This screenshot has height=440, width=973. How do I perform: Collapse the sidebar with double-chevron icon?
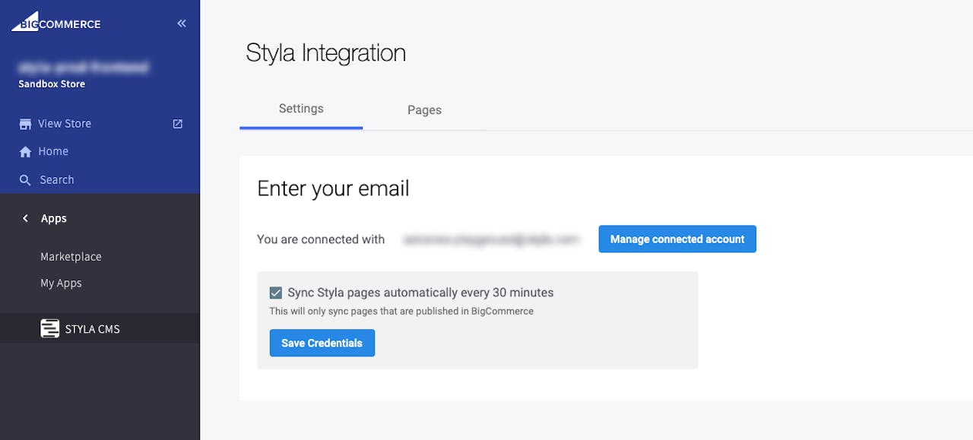[x=182, y=24]
